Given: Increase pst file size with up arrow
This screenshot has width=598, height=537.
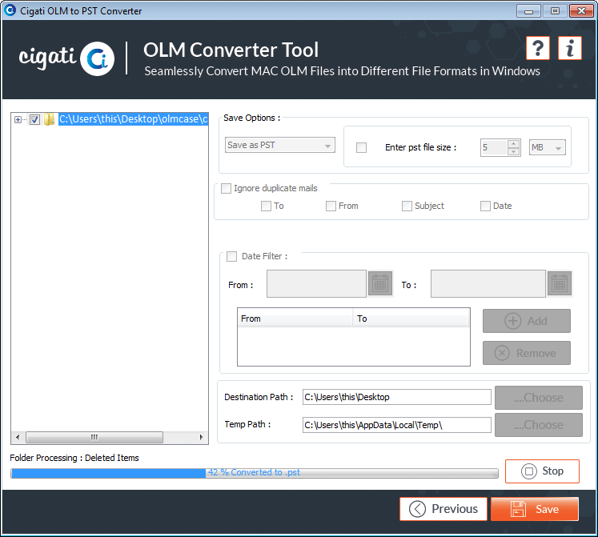Looking at the screenshot, I should [x=514, y=144].
